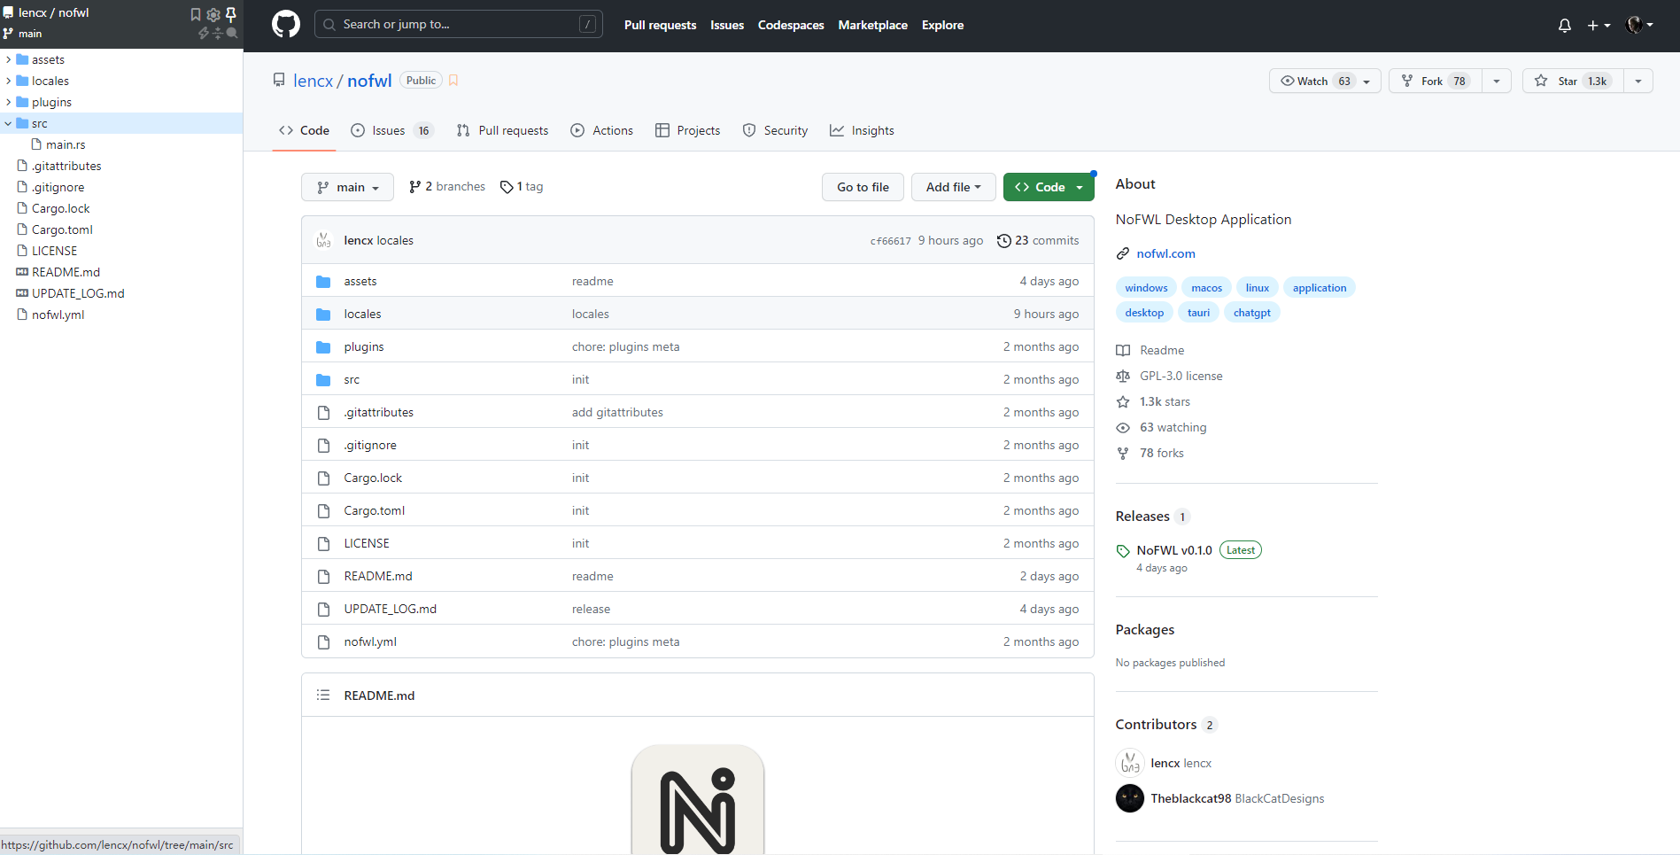Open Cargo.toml in the Octotree sidebar
This screenshot has width=1680, height=855.
click(x=62, y=229)
